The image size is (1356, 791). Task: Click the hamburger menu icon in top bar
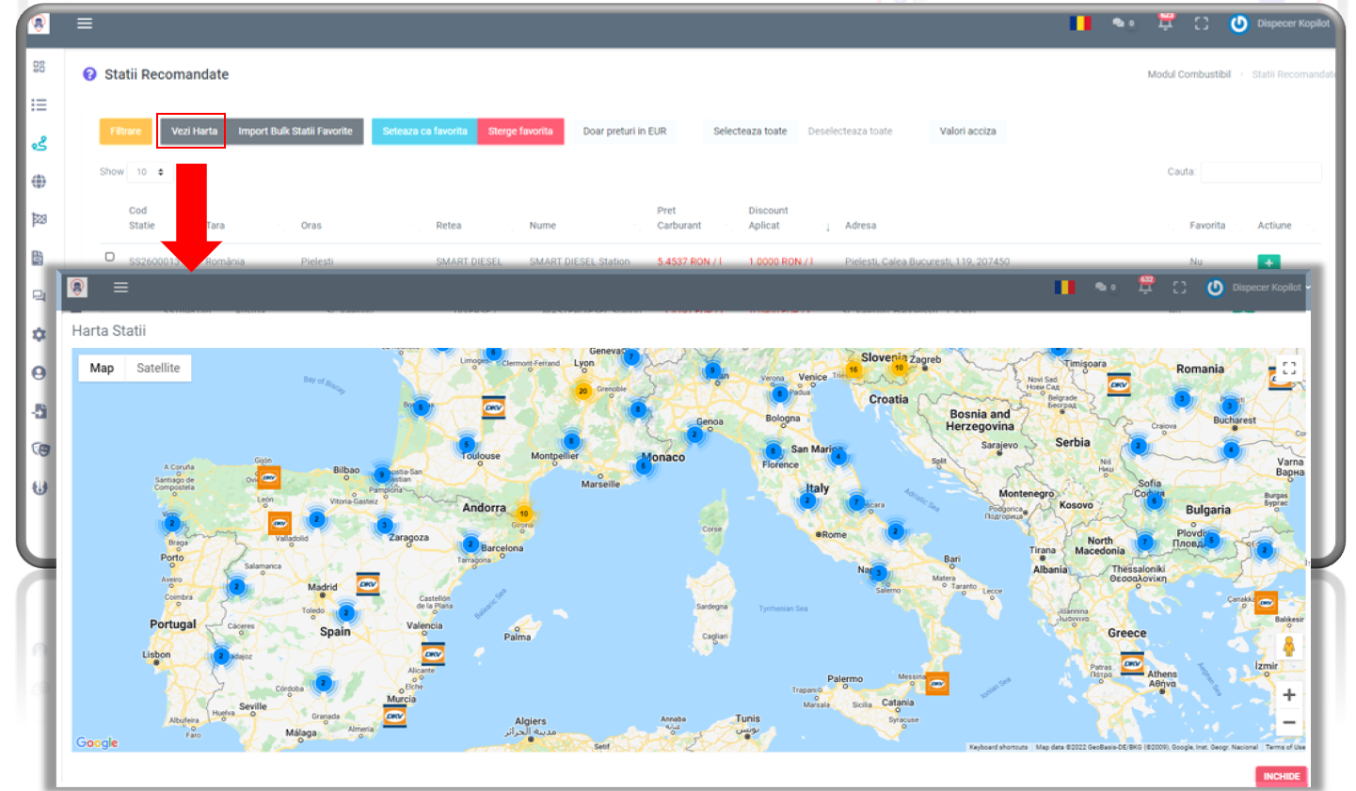[x=85, y=24]
